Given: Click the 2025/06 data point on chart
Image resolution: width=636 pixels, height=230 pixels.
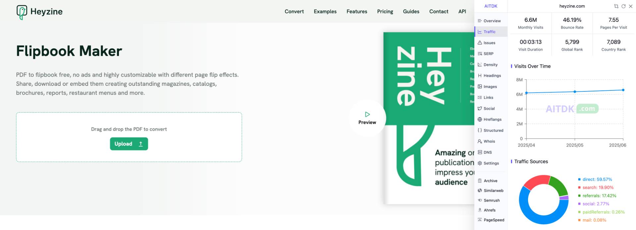Looking at the screenshot, I should (623, 90).
